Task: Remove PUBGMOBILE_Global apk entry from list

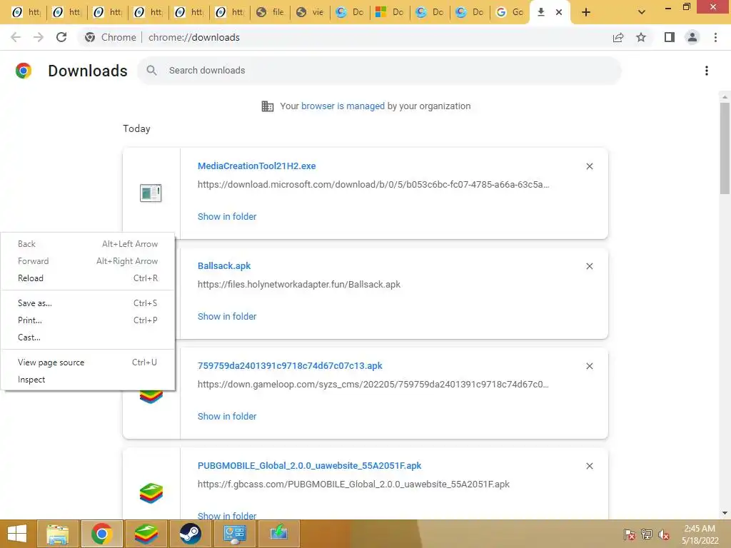Action: (589, 466)
